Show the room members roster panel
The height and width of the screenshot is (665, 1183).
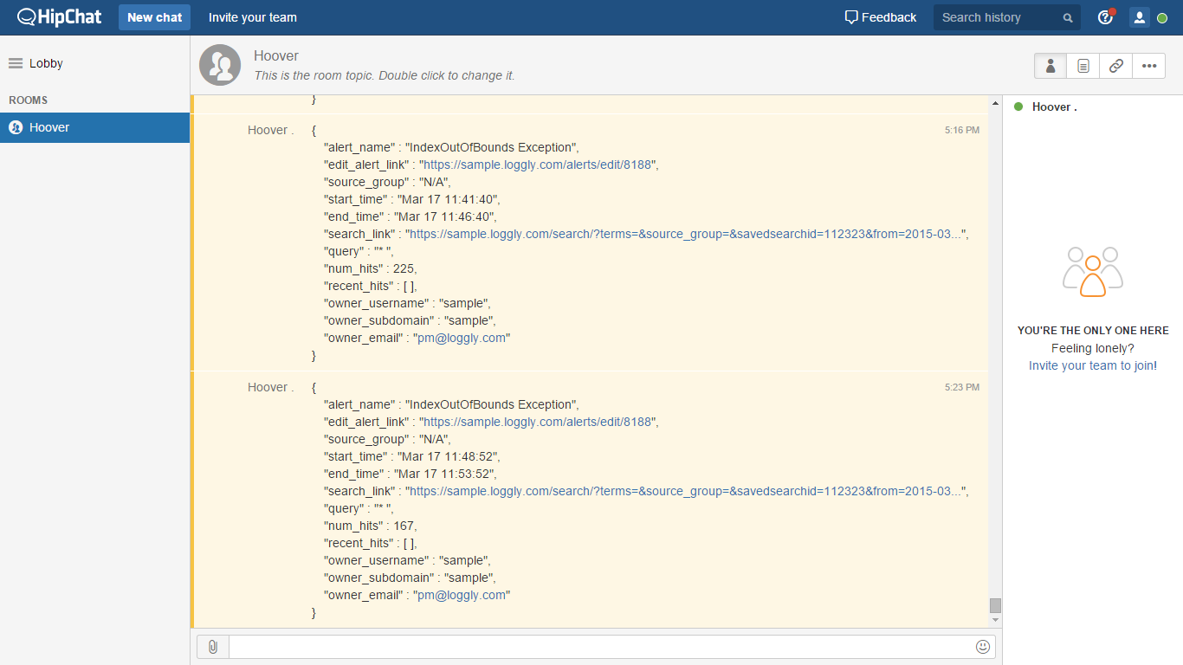(x=1050, y=66)
